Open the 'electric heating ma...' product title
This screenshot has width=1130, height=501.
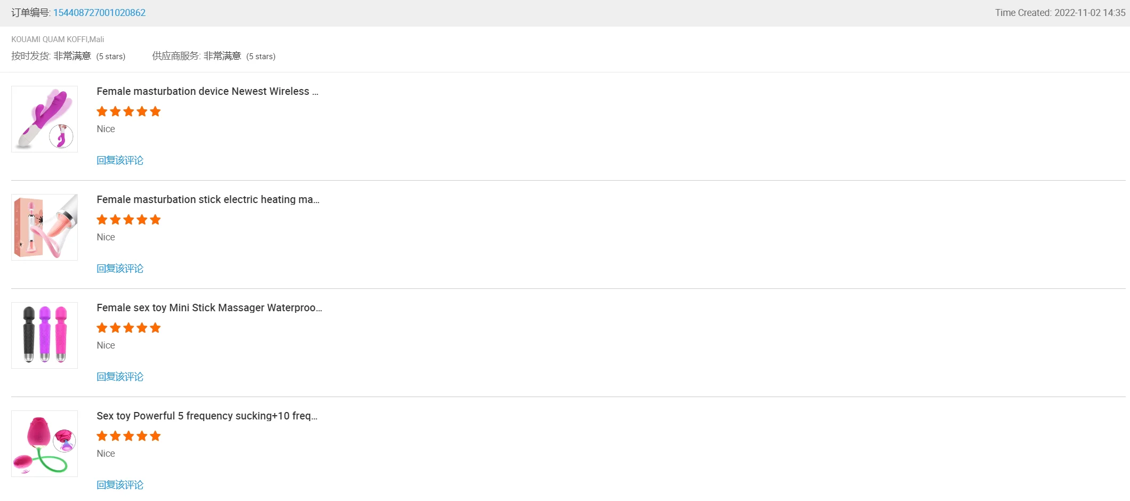tap(208, 200)
